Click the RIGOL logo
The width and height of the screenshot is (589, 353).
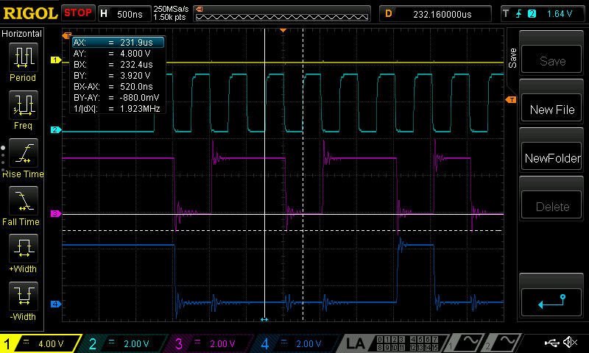point(30,13)
